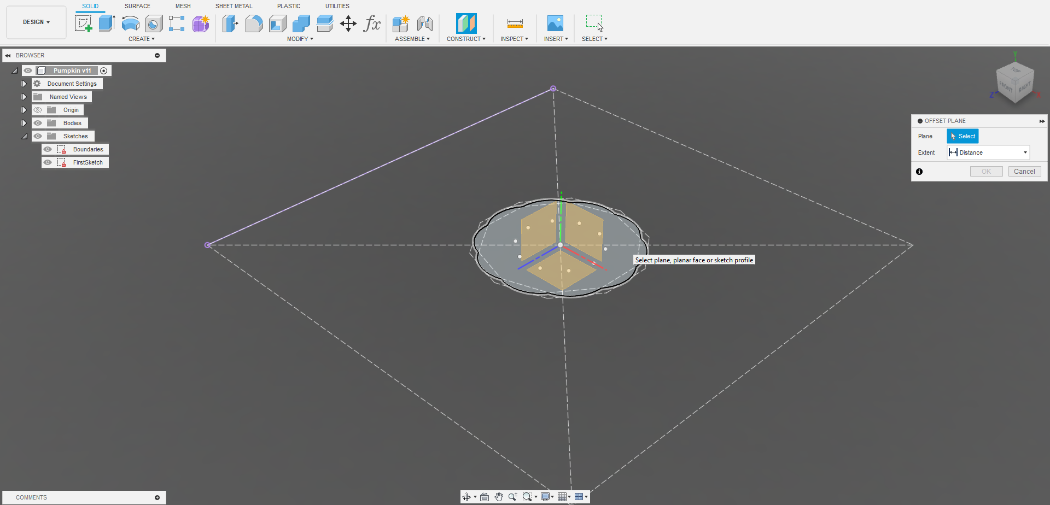Toggle visibility of Pumpkin v11 component
Image resolution: width=1050 pixels, height=505 pixels.
pos(28,71)
